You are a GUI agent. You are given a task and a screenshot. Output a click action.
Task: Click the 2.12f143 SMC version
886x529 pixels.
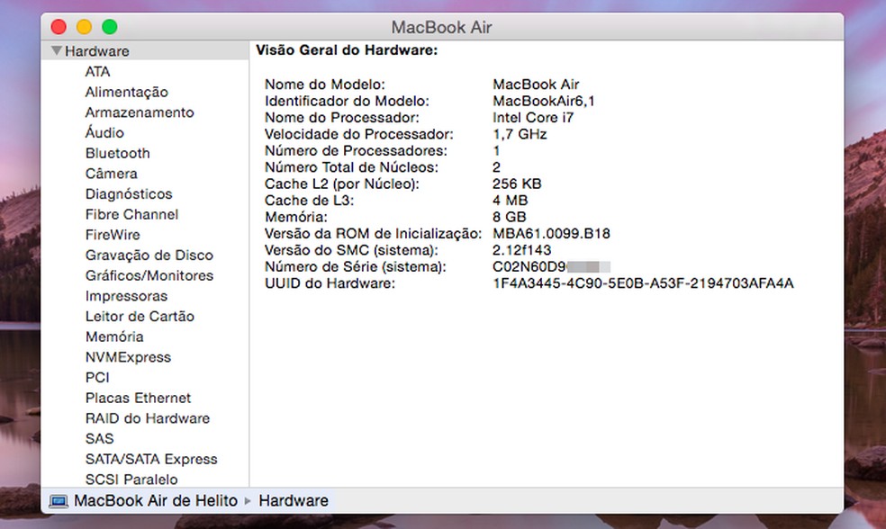[x=521, y=250]
